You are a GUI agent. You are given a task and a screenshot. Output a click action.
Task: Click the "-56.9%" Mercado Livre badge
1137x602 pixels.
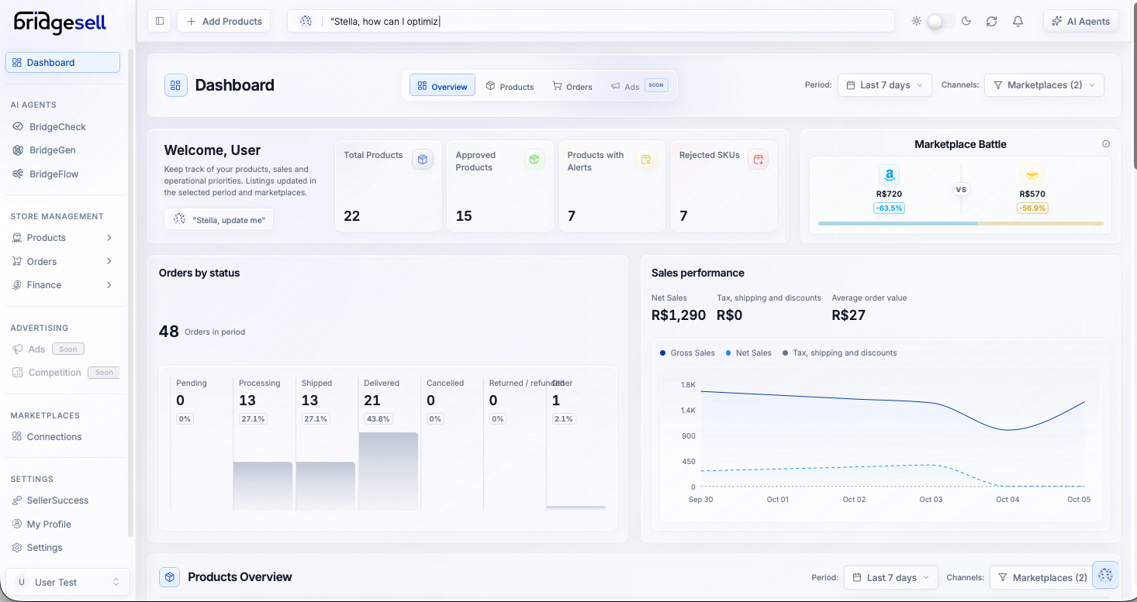click(1032, 208)
